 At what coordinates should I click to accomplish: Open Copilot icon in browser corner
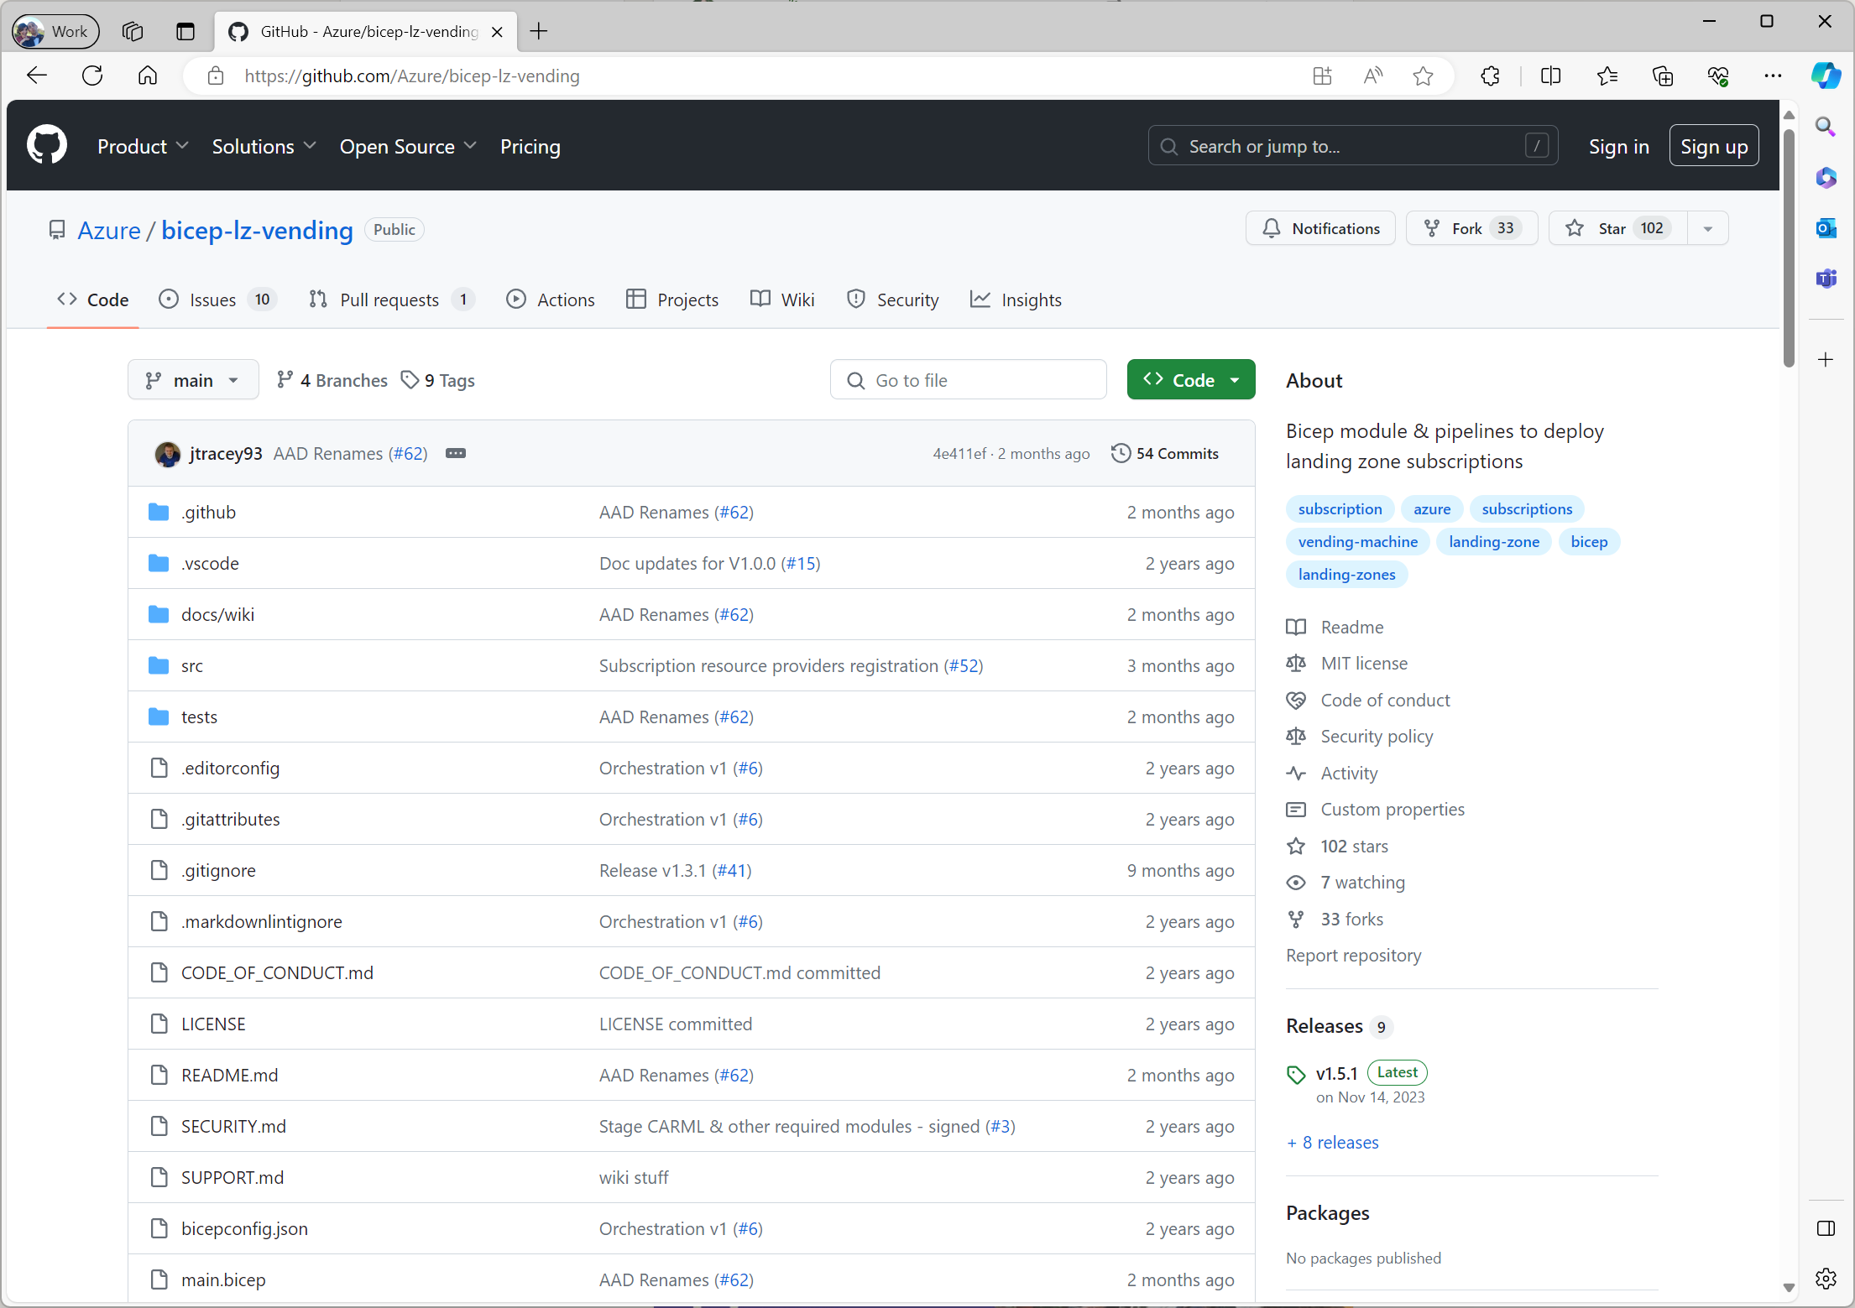click(1826, 76)
